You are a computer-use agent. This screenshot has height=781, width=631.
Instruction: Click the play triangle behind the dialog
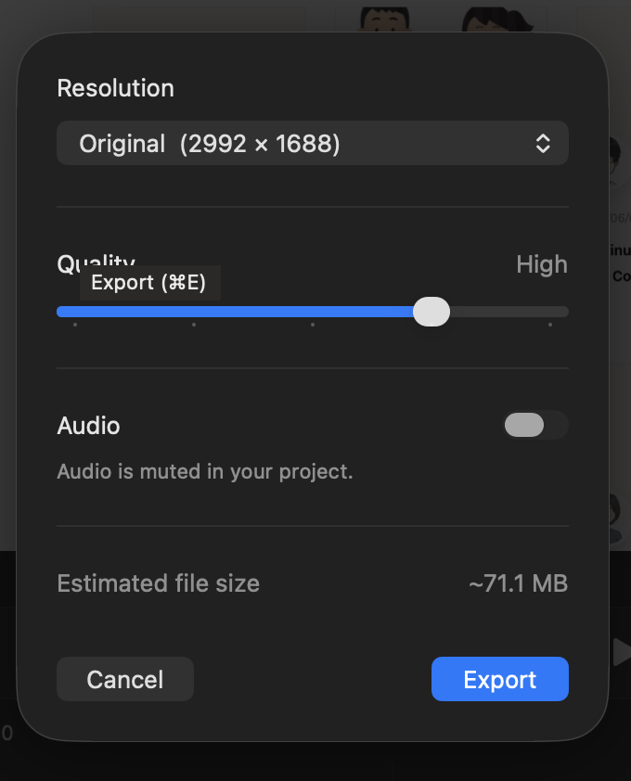coord(622,651)
